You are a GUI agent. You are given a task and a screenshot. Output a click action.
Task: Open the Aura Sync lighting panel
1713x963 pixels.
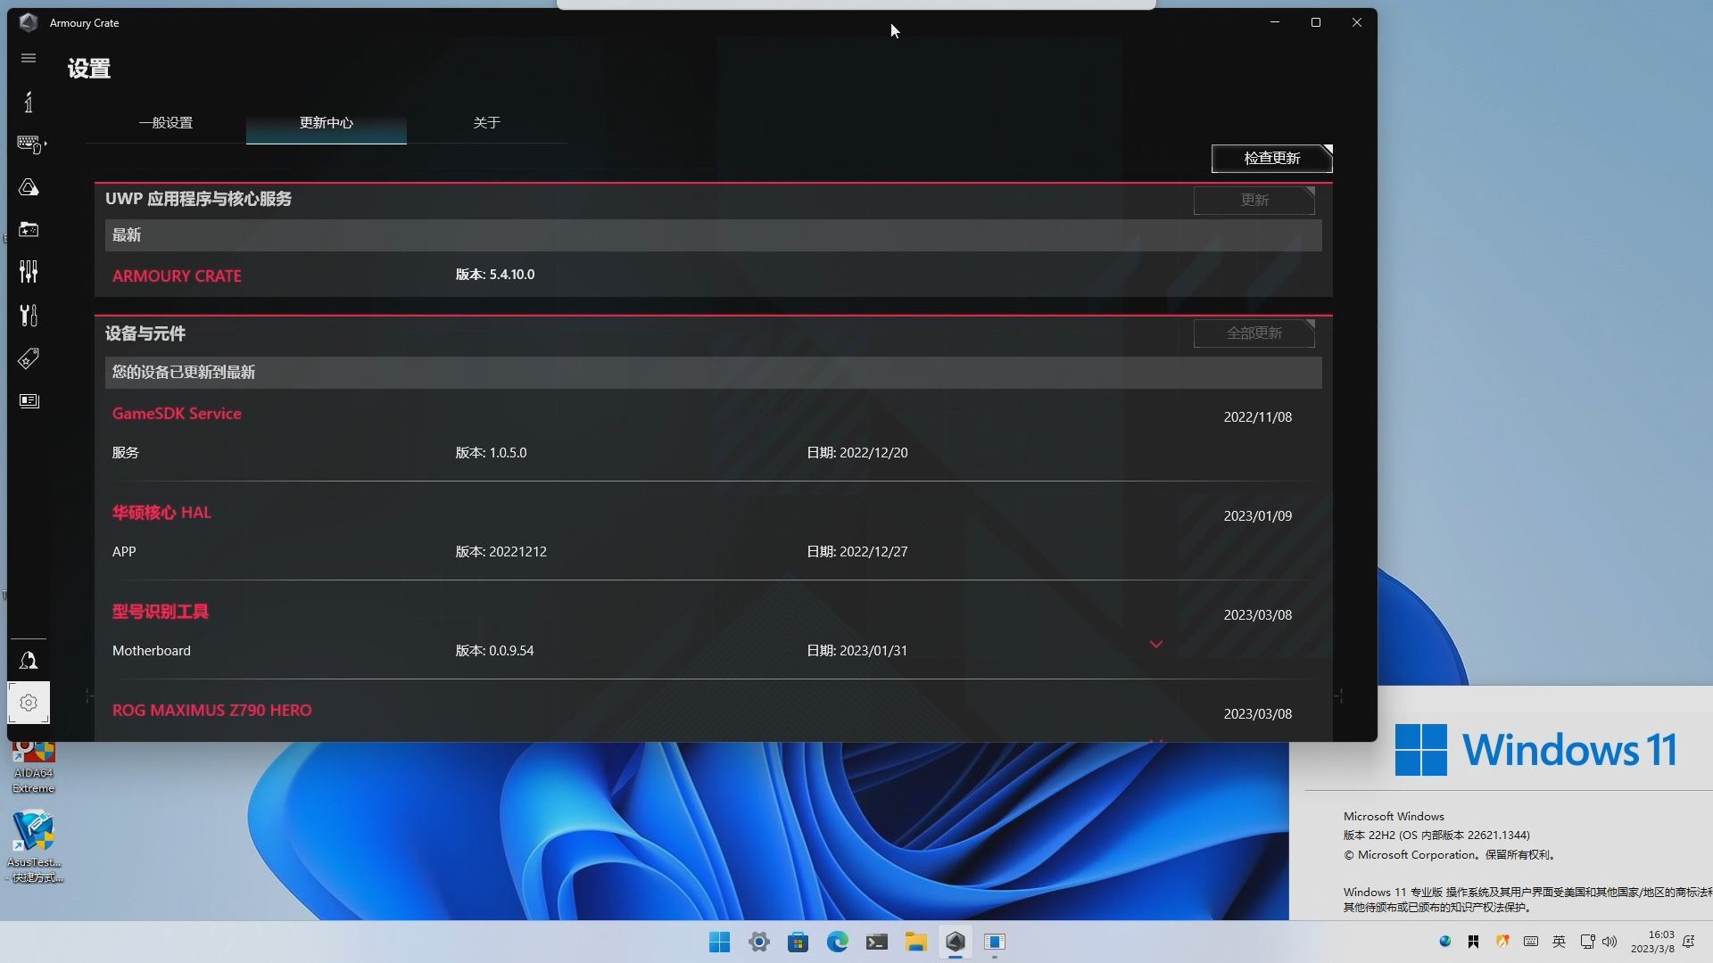(x=29, y=187)
